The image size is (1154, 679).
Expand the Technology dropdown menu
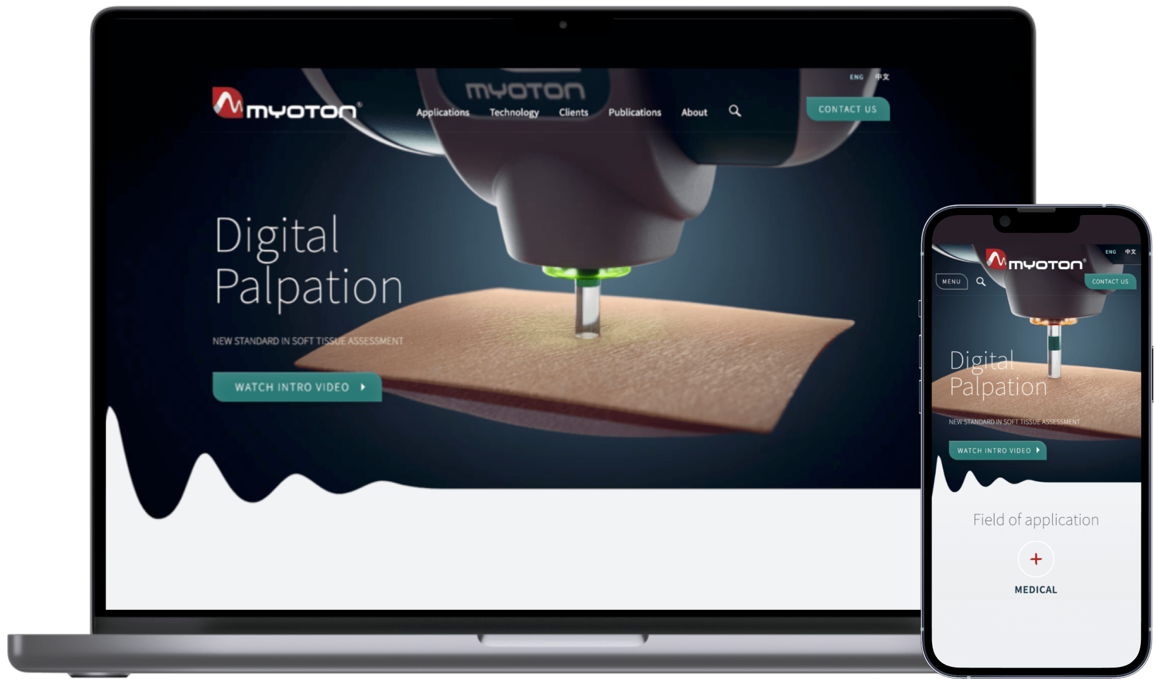click(514, 111)
